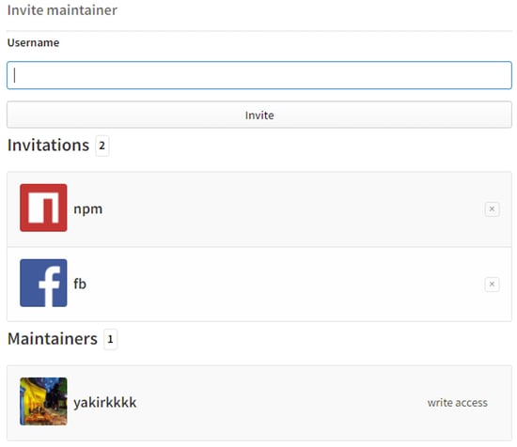Image resolution: width=517 pixels, height=447 pixels.
Task: Open yakirkkkk's painting avatar thumbnail
Action: point(43,401)
